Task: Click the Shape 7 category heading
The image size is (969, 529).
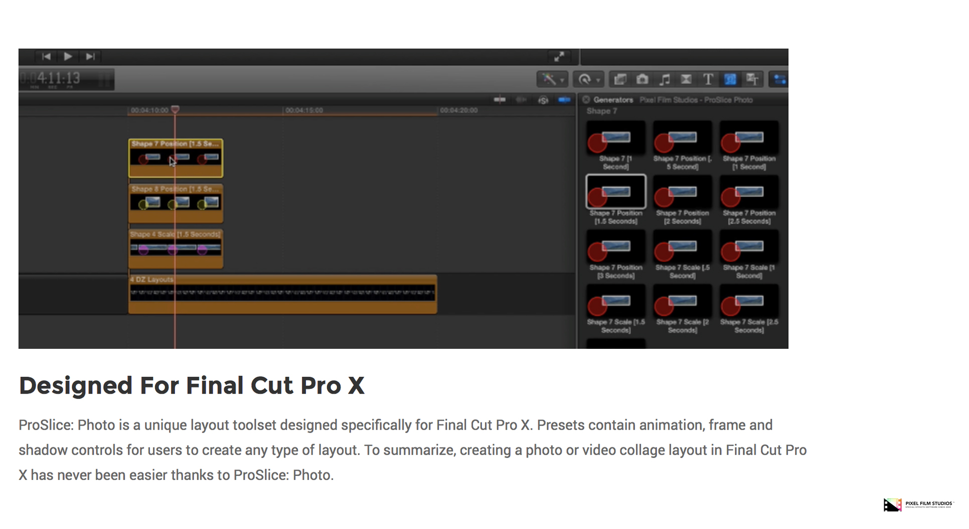Action: (x=601, y=111)
